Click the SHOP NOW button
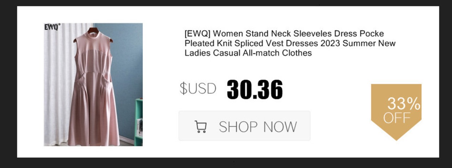The image size is (452, 168). (x=244, y=126)
